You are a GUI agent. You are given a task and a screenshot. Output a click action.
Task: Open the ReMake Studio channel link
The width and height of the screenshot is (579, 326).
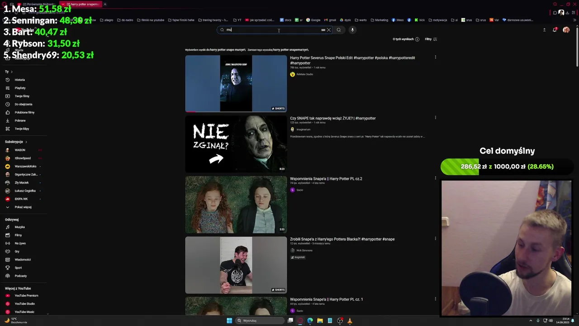304,74
